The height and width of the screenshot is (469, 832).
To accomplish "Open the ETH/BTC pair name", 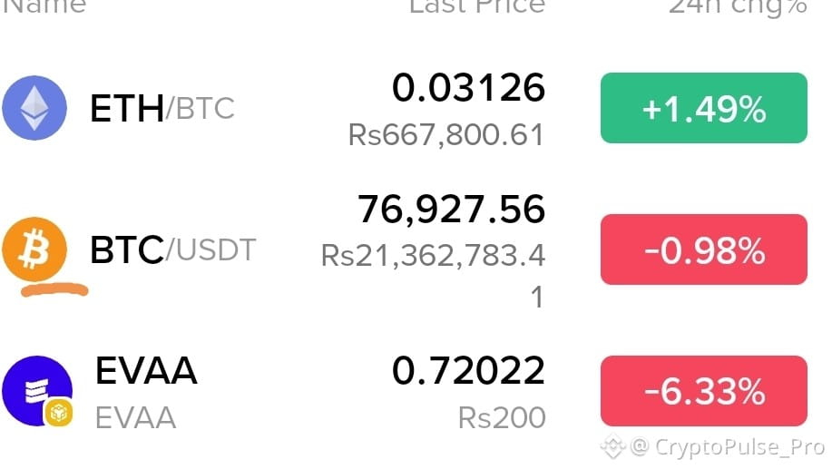I will tap(162, 108).
